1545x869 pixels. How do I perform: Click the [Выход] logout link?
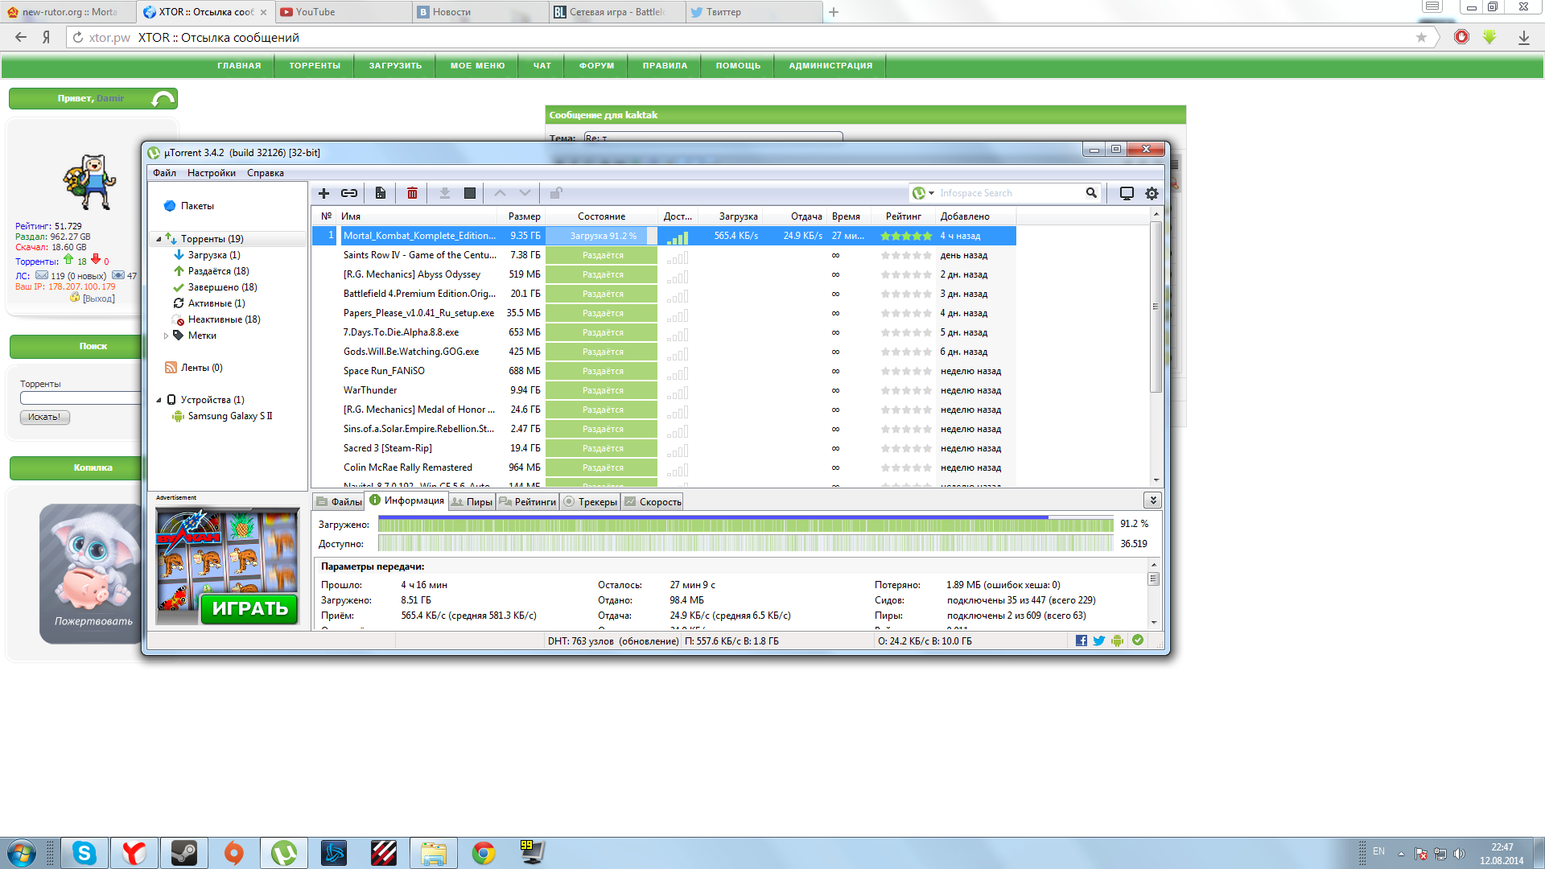[98, 299]
